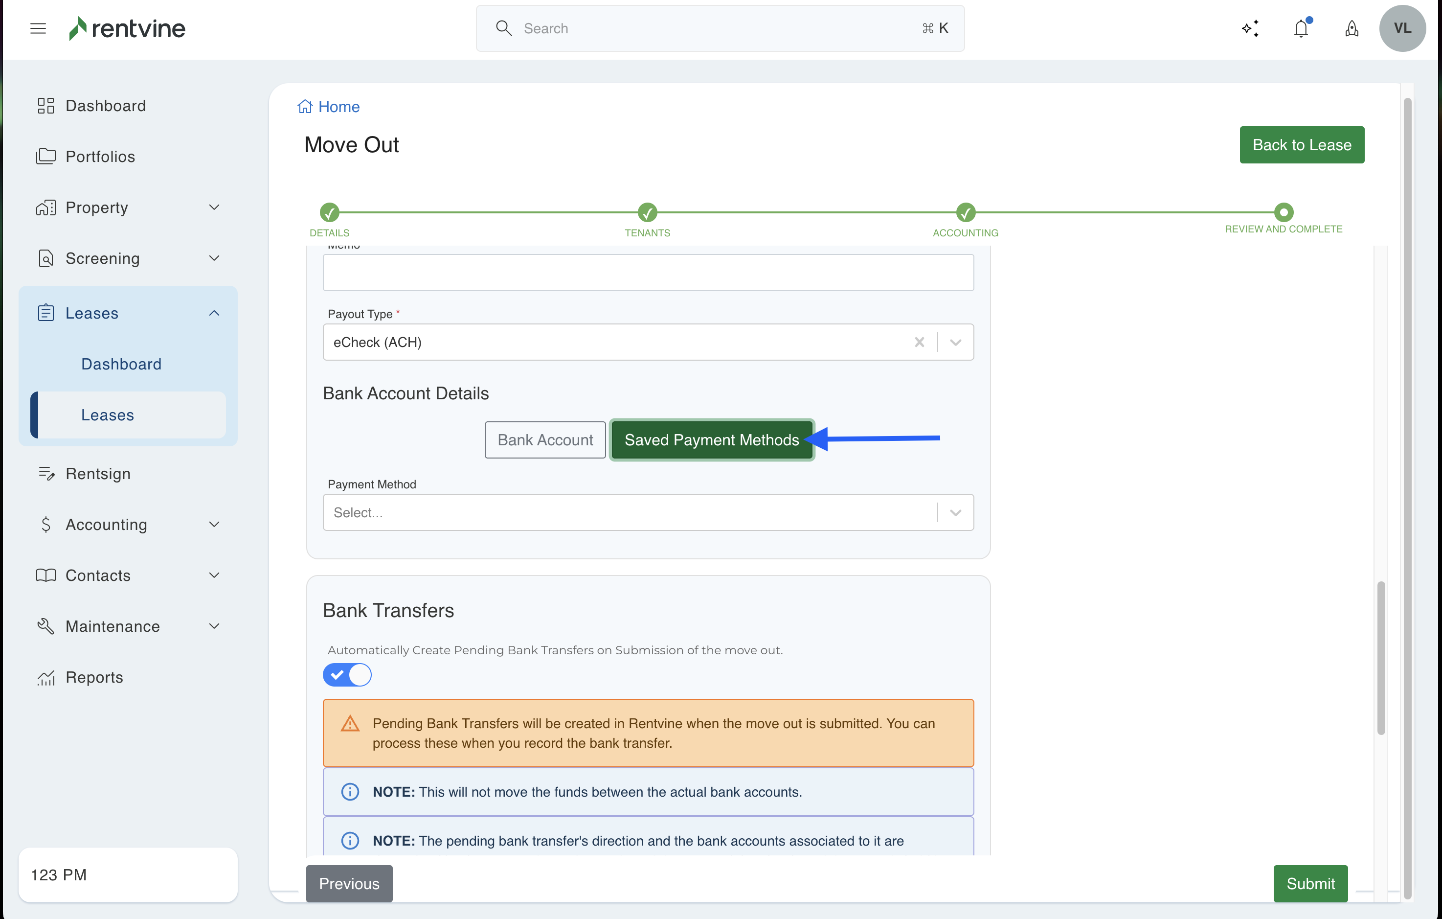The image size is (1442, 919).
Task: Open the VL user avatar menu
Action: coord(1402,28)
